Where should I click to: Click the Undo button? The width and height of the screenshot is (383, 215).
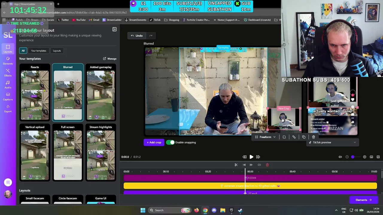click(x=136, y=36)
